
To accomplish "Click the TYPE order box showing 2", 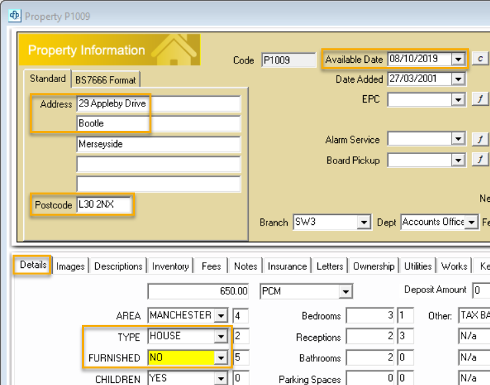I will 241,336.
